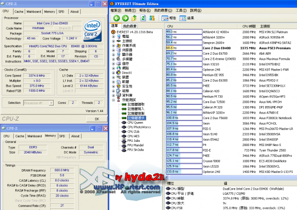Click the 主機板 column header in results
Screen dimensions: 297x210
pos(277,26)
